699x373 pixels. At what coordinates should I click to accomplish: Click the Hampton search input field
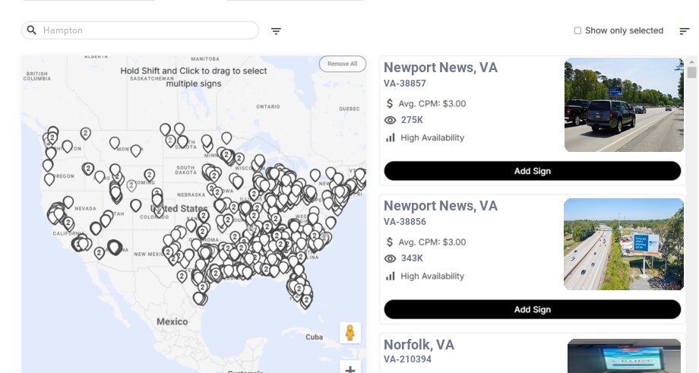click(x=148, y=30)
